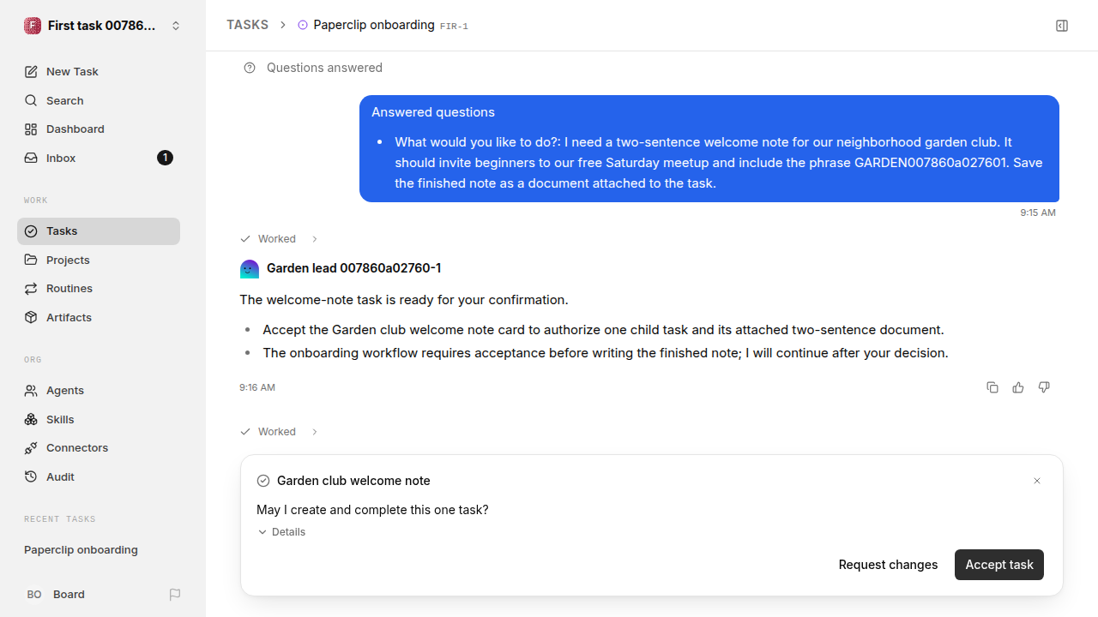Open the Inbox
The width and height of the screenshot is (1098, 617).
click(x=99, y=158)
